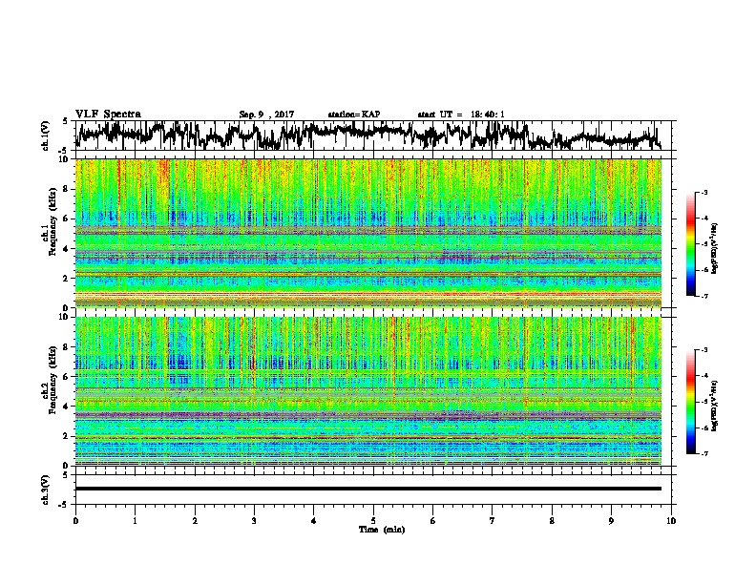
Task: Click the 'ch.1(V)' axis label
Action: point(46,136)
